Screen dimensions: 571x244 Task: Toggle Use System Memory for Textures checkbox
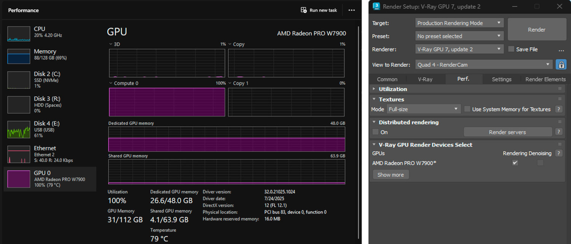(467, 109)
